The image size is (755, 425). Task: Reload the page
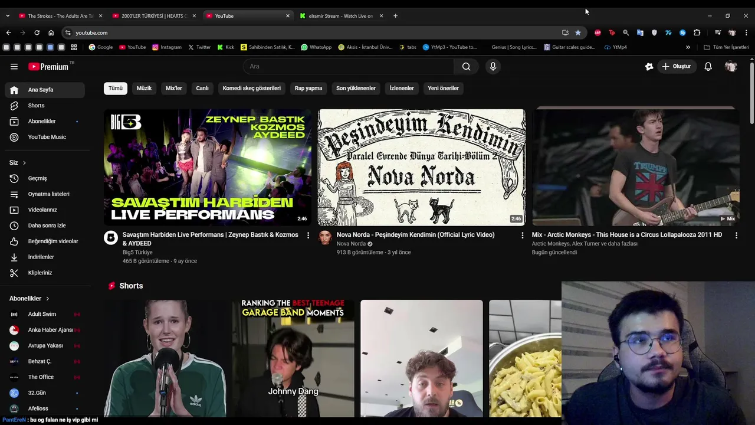click(x=37, y=32)
